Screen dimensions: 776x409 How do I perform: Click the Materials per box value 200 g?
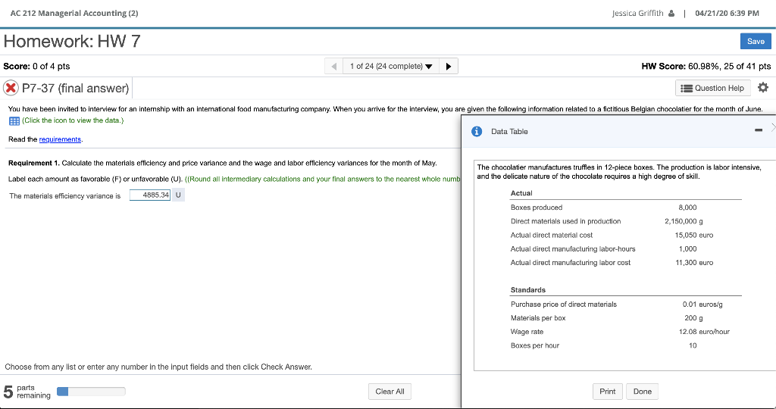click(x=693, y=318)
